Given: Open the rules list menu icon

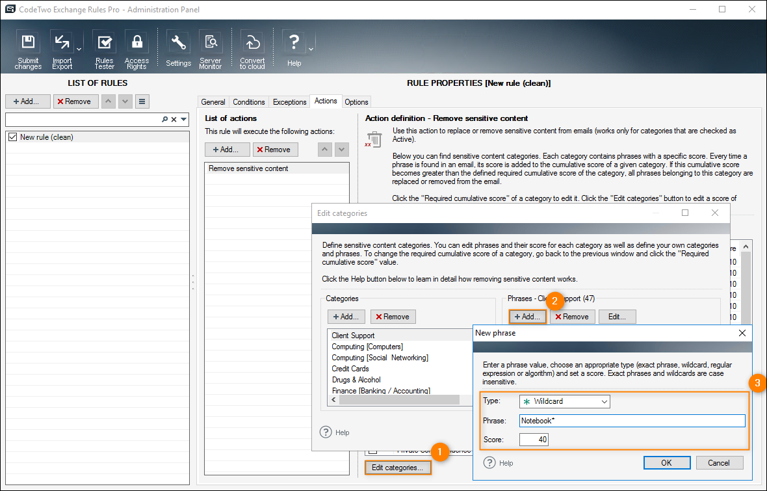Looking at the screenshot, I should click(x=142, y=101).
